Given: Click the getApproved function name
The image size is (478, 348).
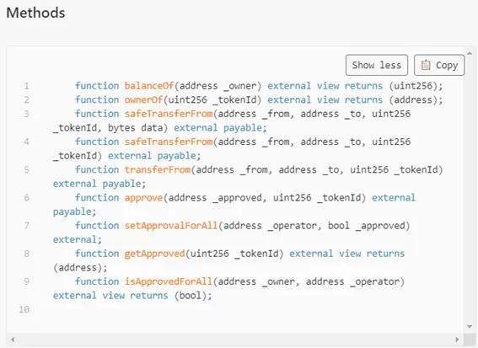Looking at the screenshot, I should pos(155,254).
